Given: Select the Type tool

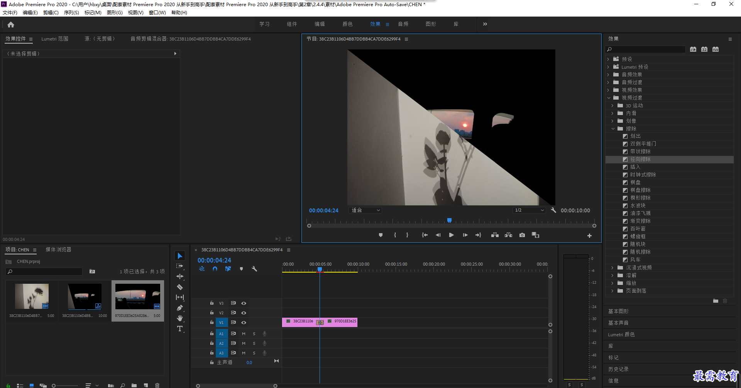Looking at the screenshot, I should (180, 329).
